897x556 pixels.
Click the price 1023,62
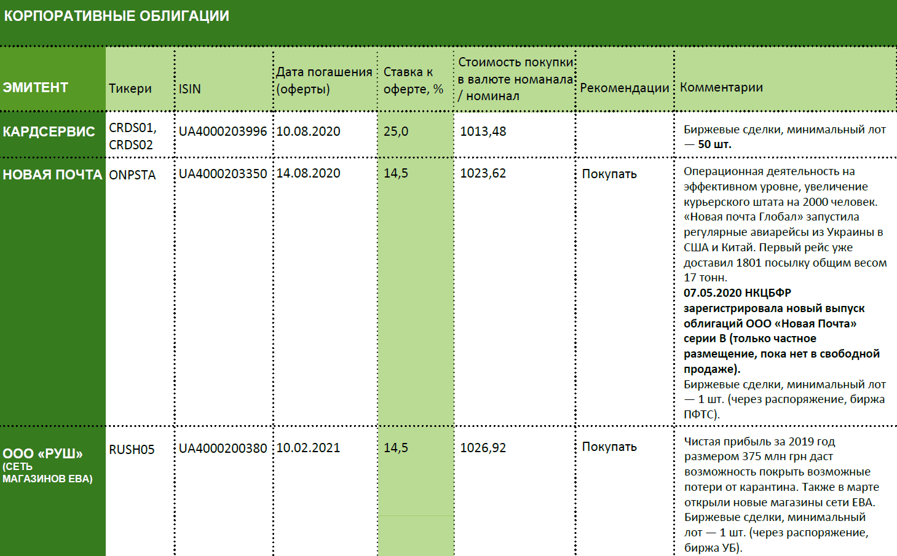coord(483,173)
